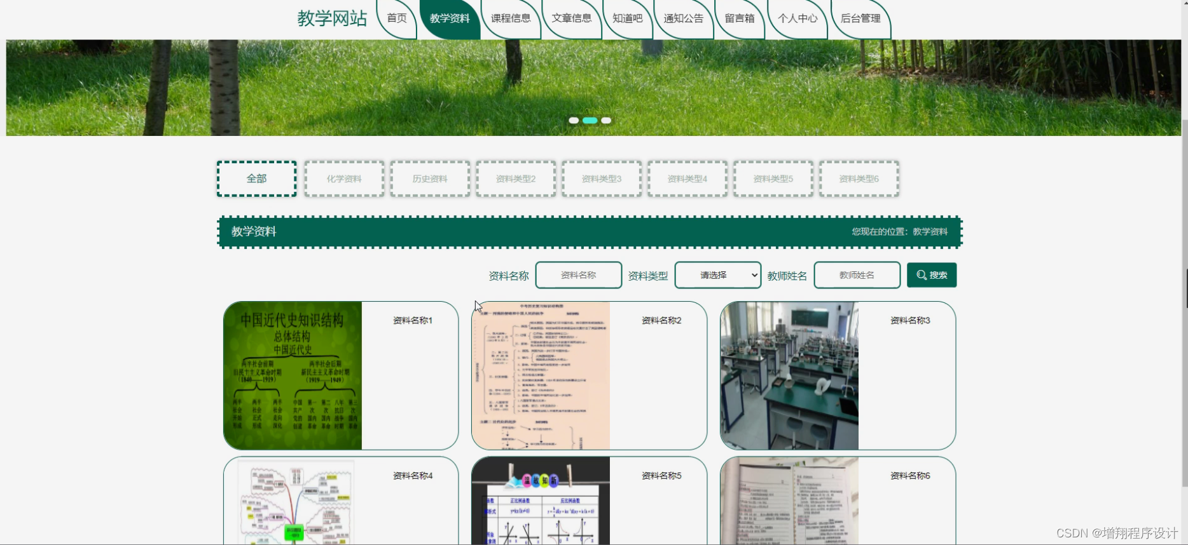Image resolution: width=1188 pixels, height=545 pixels.
Task: Filter by 化学资料 category
Action: pyautogui.click(x=344, y=178)
